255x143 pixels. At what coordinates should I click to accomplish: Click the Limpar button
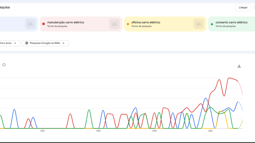point(243,7)
